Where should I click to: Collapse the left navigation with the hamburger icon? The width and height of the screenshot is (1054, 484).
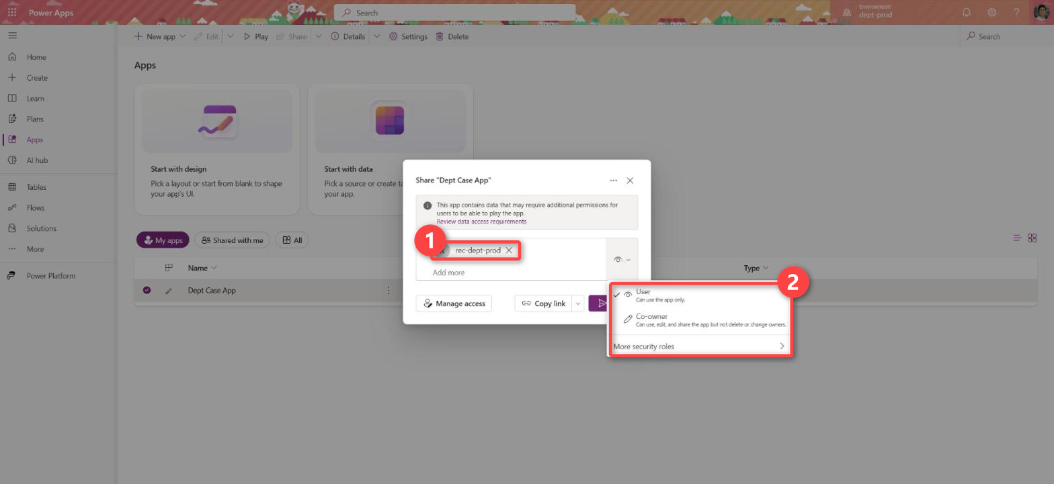click(x=12, y=36)
